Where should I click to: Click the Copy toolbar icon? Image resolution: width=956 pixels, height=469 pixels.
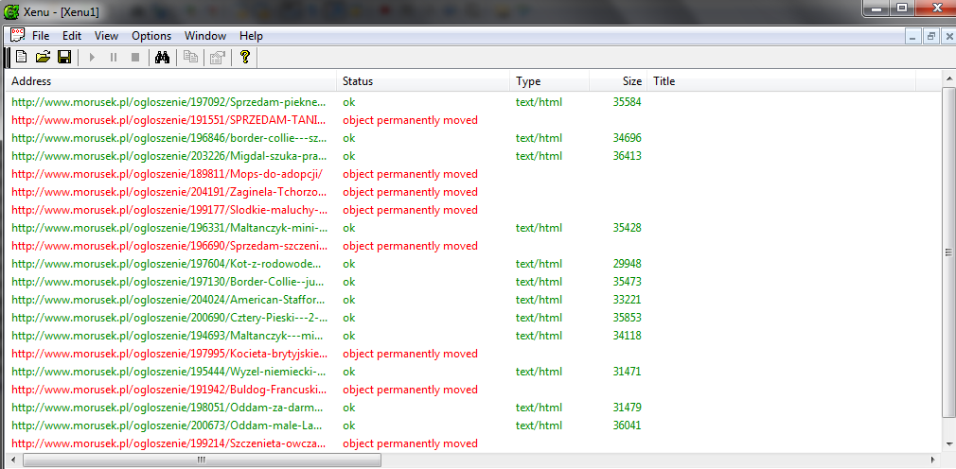(x=191, y=58)
